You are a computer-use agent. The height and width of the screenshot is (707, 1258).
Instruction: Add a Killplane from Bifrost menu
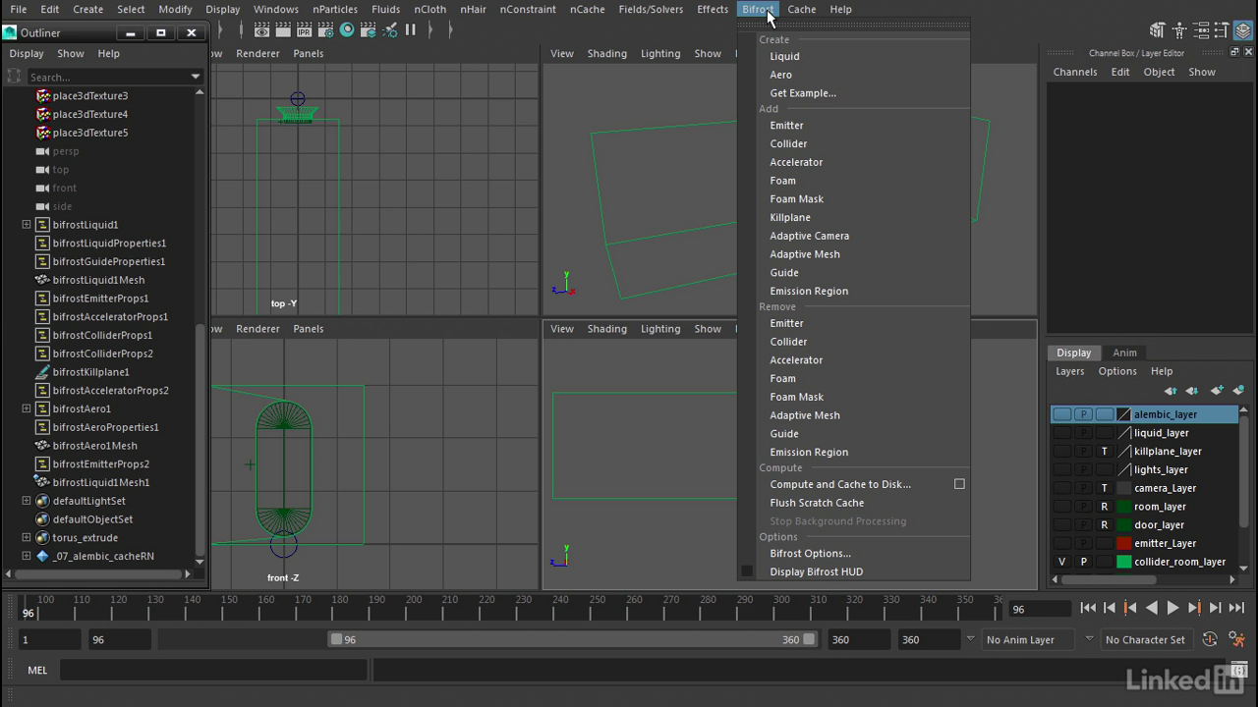pyautogui.click(x=790, y=217)
